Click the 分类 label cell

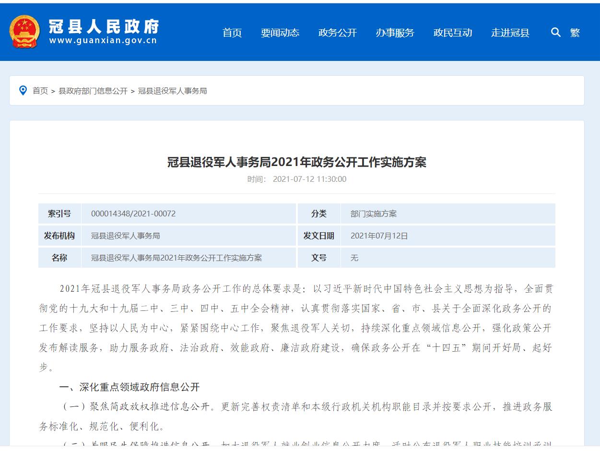[x=319, y=214]
